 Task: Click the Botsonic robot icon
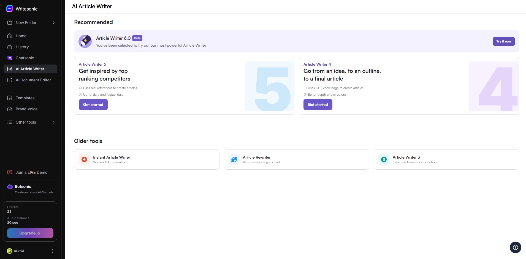(10, 187)
